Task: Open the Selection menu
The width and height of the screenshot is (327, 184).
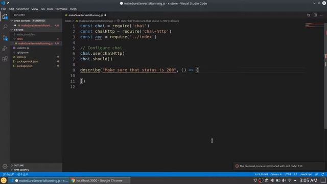Action: (22, 9)
